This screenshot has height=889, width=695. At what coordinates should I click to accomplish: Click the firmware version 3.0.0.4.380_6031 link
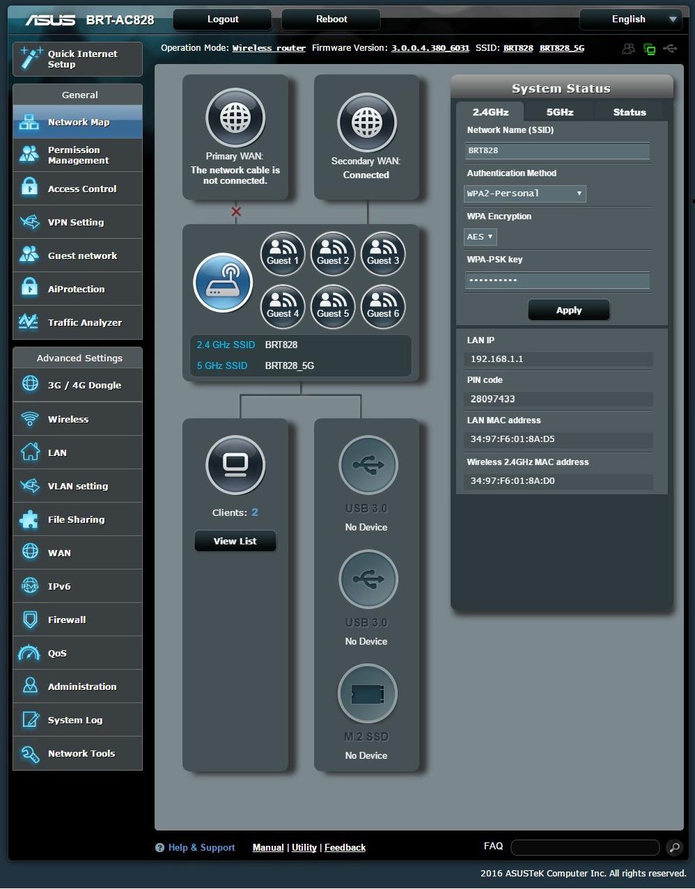click(430, 48)
